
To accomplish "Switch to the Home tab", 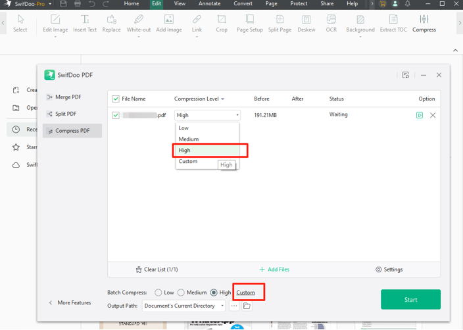I will coord(132,4).
